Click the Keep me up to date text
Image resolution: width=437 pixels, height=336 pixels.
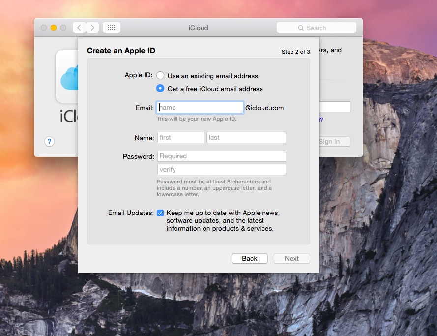coord(223,220)
